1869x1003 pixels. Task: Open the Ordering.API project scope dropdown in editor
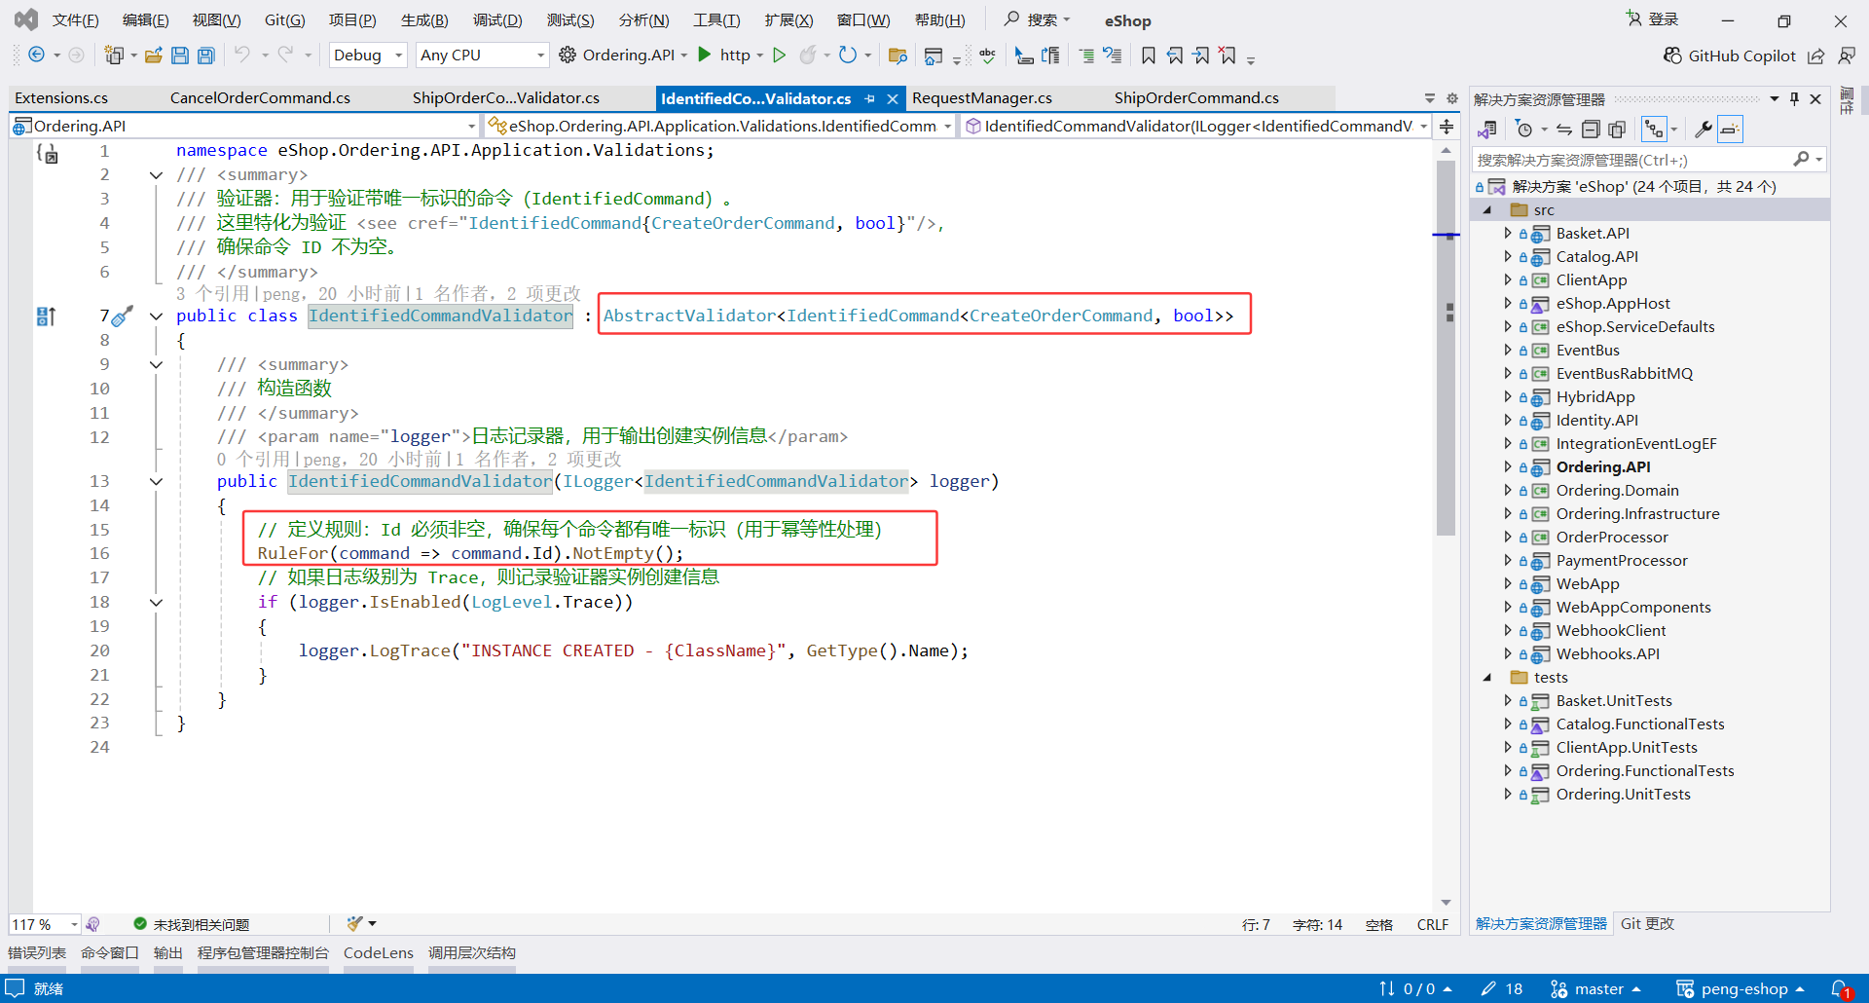(243, 126)
